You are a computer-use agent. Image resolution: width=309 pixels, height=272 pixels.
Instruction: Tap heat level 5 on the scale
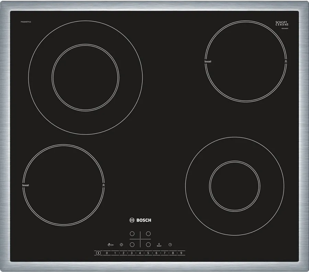click(x=148, y=253)
